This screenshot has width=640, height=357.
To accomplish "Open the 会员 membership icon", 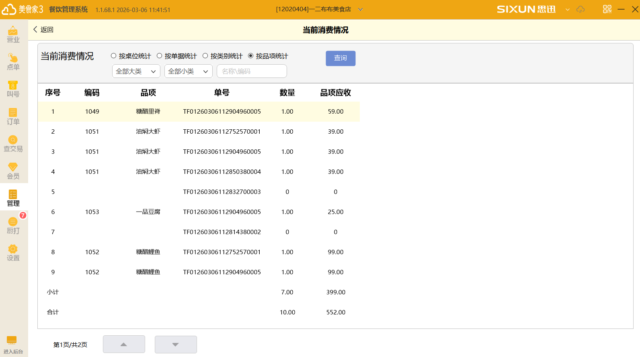I will pos(13,170).
